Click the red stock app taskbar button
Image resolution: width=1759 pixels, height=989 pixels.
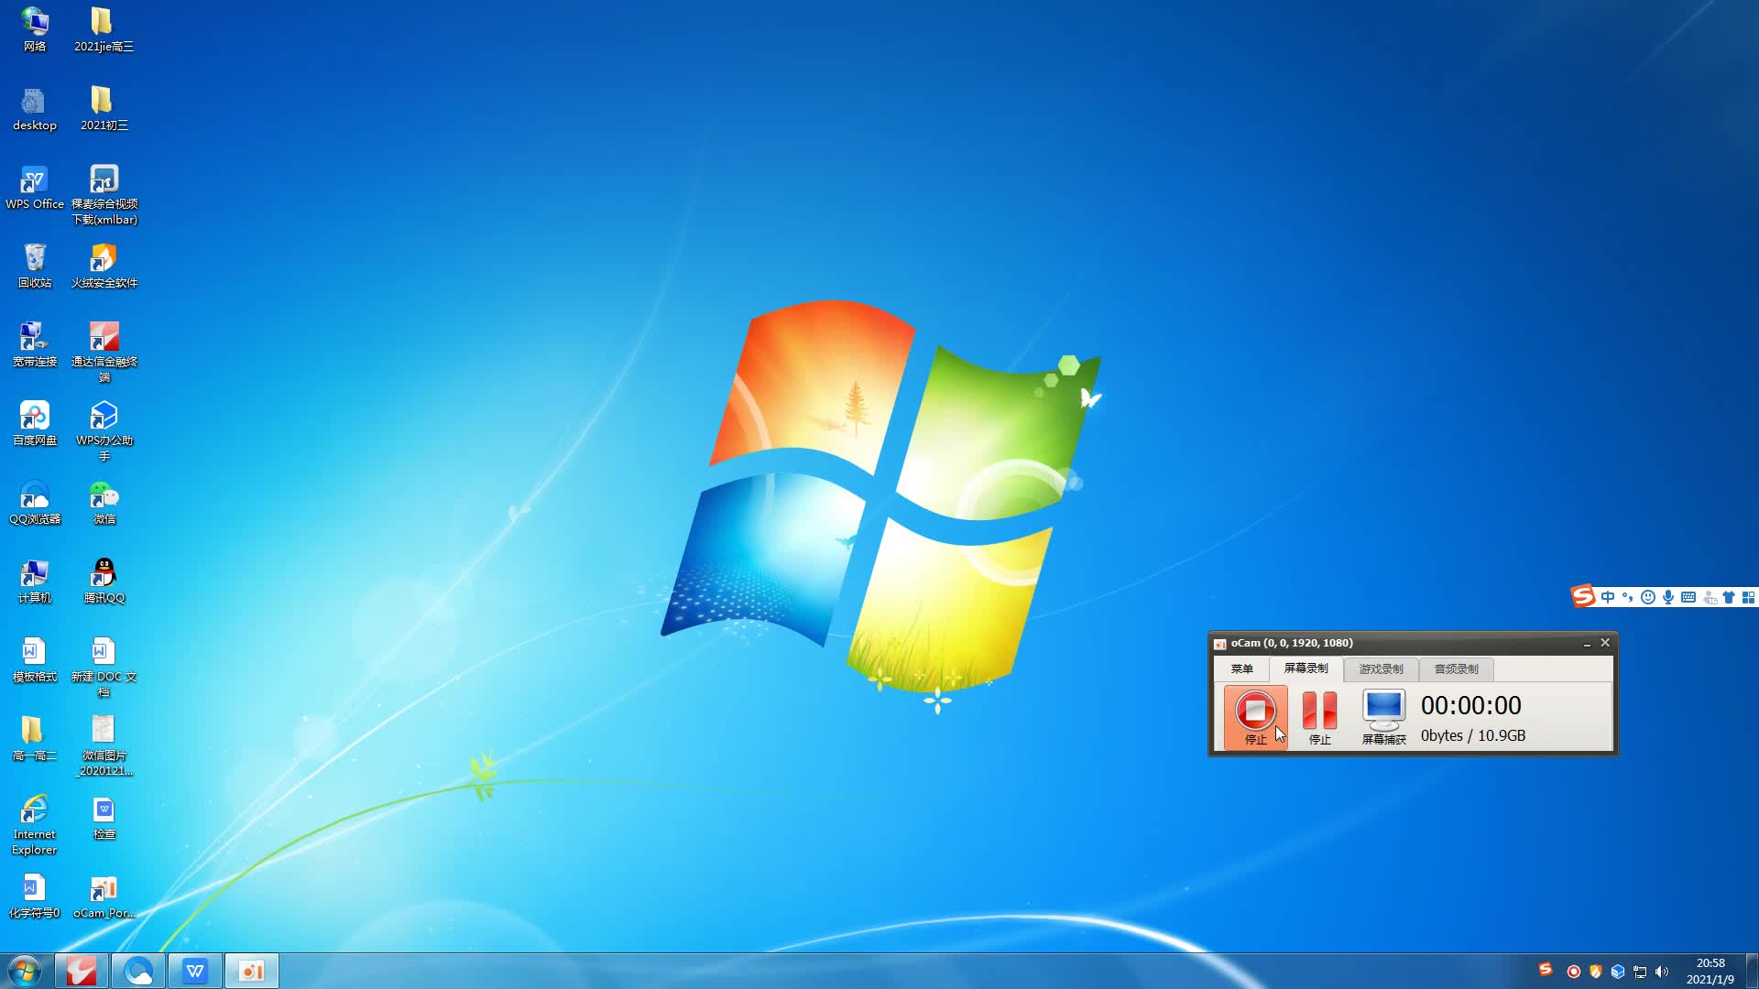click(82, 971)
